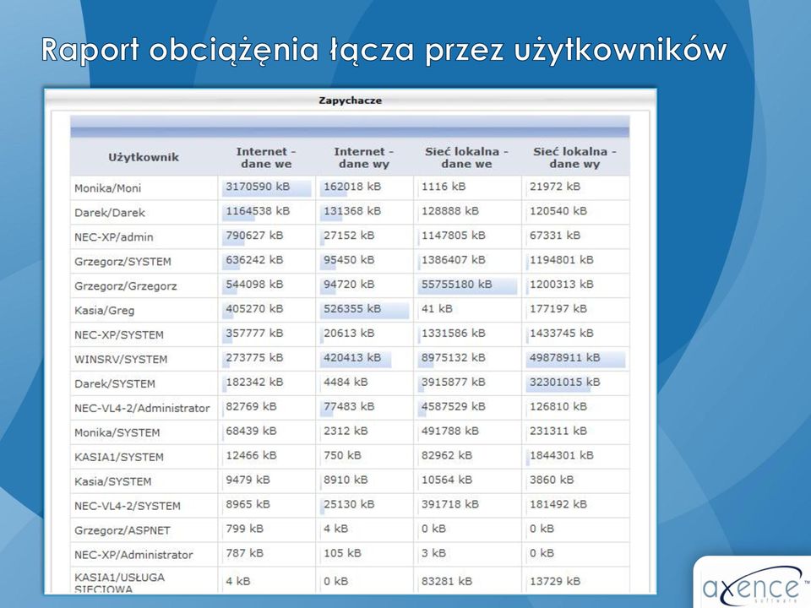Select the Zapychacze report title

(x=350, y=100)
